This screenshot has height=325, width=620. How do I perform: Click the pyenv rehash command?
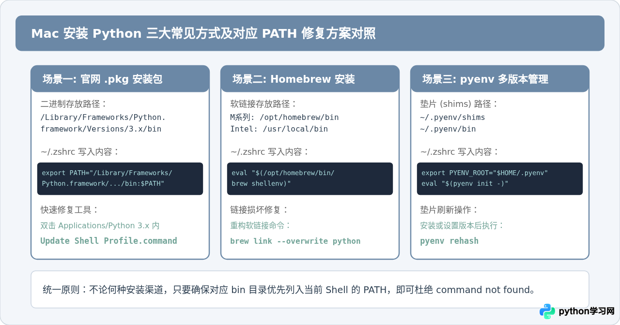[449, 241]
